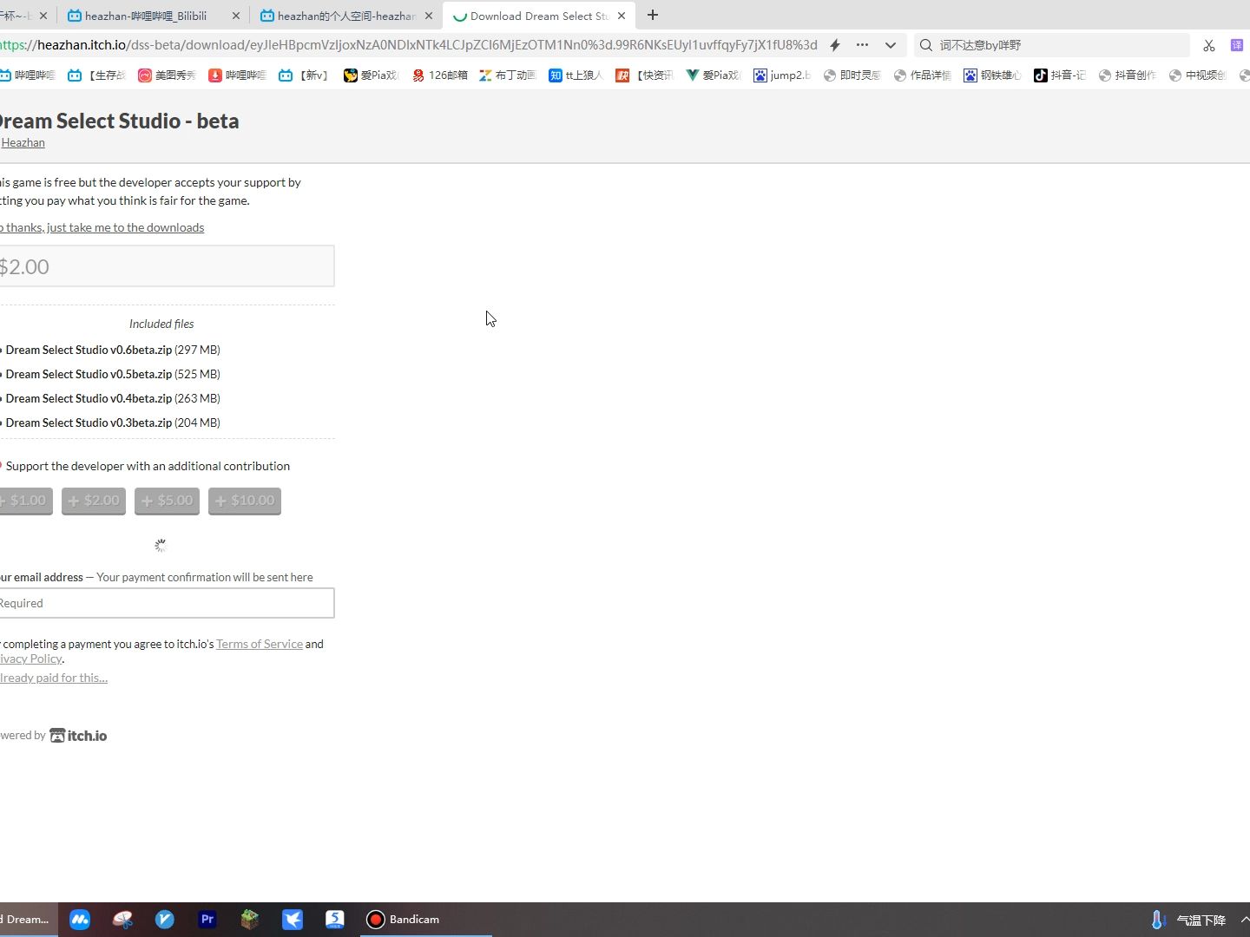Open the 美图秀秀 bookmark
This screenshot has height=937, width=1250.
[x=168, y=75]
